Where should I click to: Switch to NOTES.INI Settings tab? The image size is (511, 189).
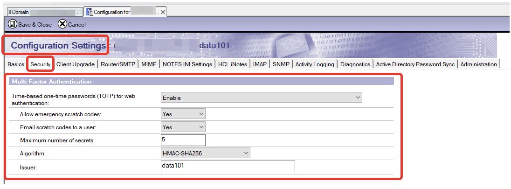(x=187, y=64)
